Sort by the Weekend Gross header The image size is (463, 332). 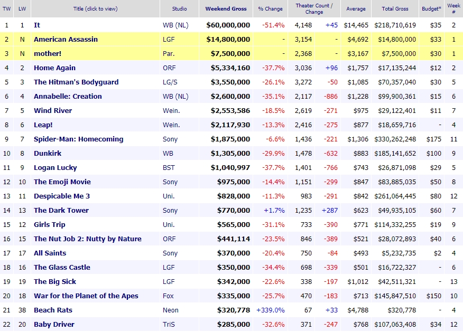[226, 9]
